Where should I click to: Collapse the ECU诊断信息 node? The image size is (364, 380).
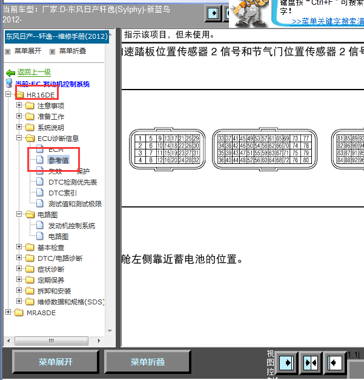[19, 137]
